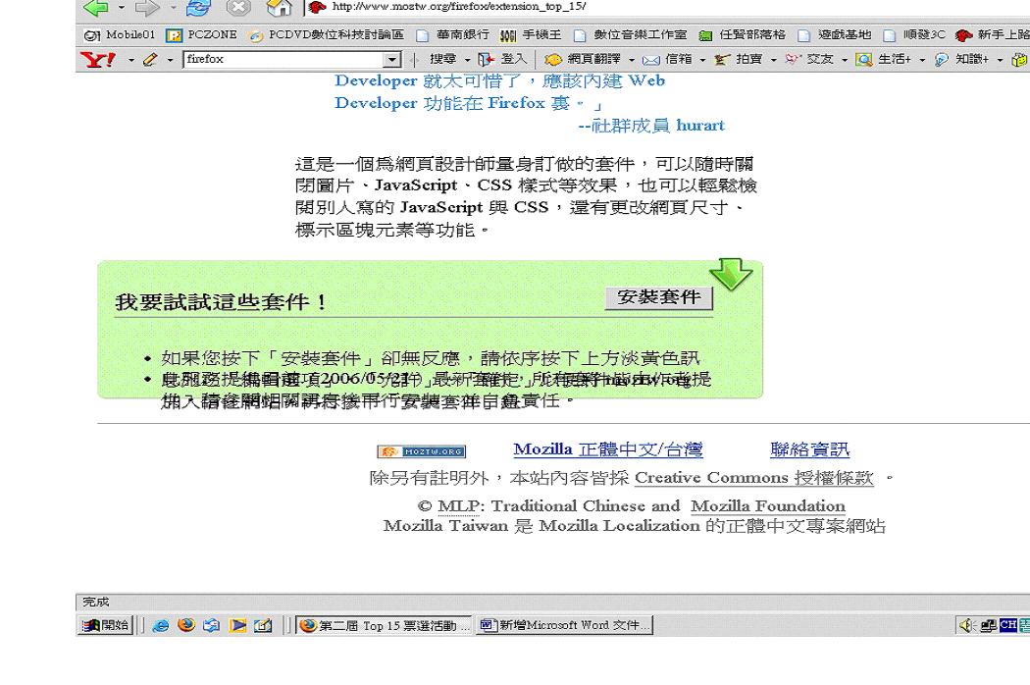
Task: Open Back button history dropdown arrow
Action: coord(121,8)
